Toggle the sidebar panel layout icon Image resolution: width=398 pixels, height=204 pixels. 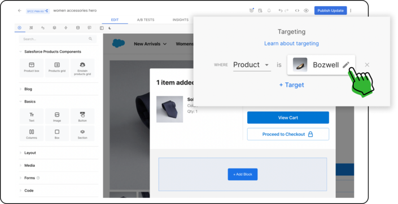(102, 28)
